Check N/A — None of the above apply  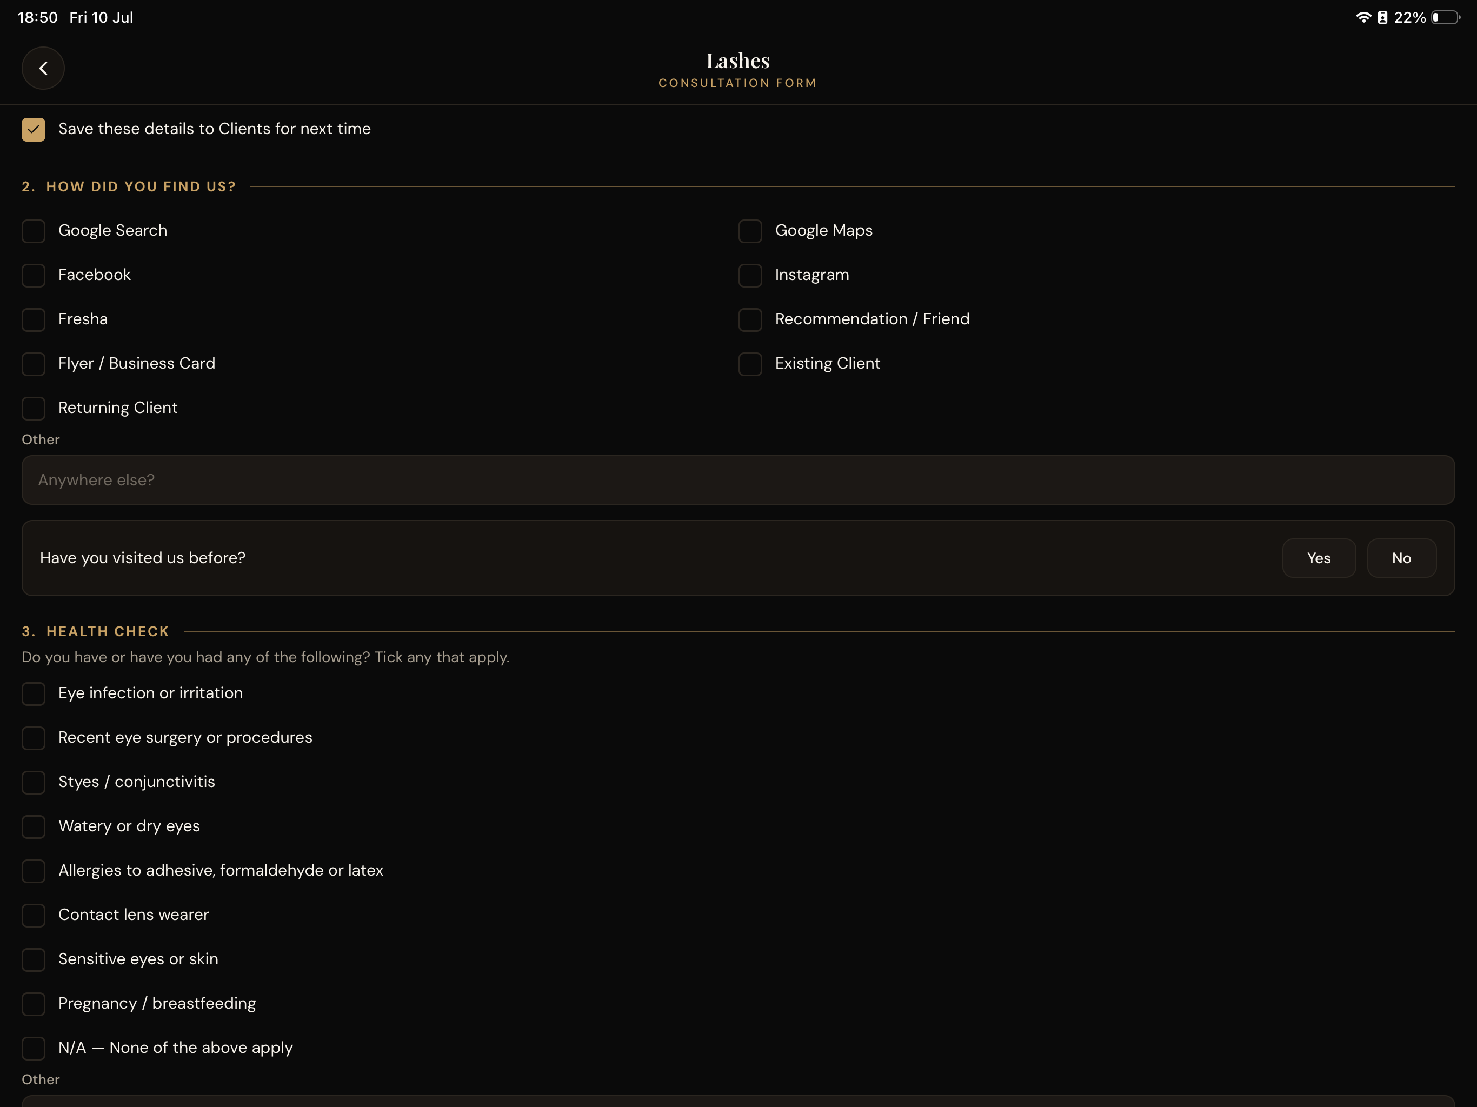pos(34,1048)
